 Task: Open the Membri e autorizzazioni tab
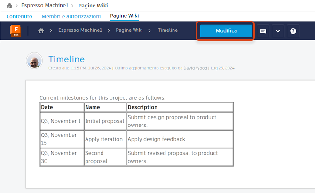71,16
